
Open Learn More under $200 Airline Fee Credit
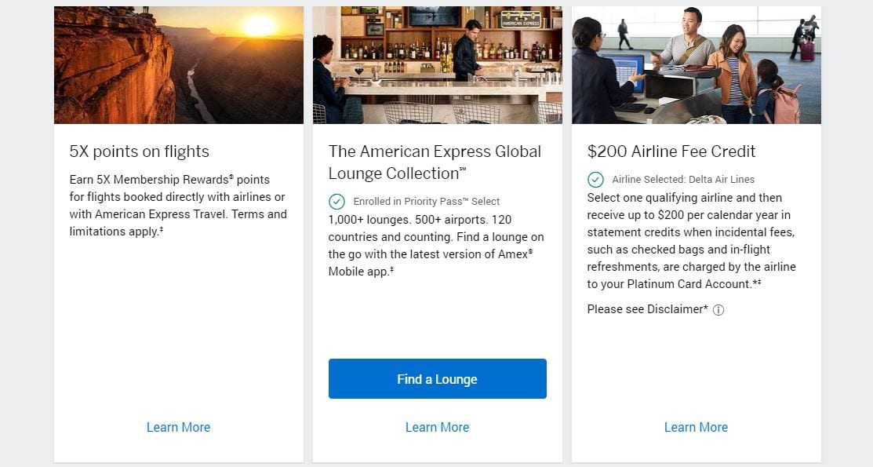pos(696,427)
